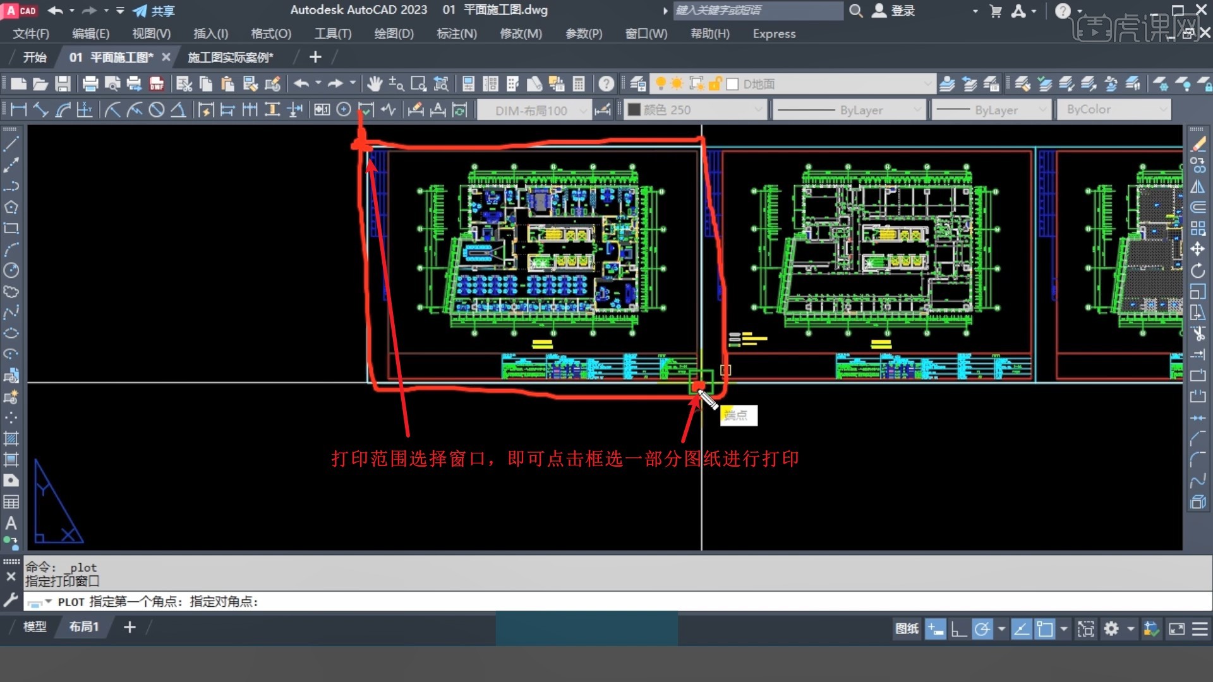Expand the redo history dropdown arrow

tap(353, 83)
